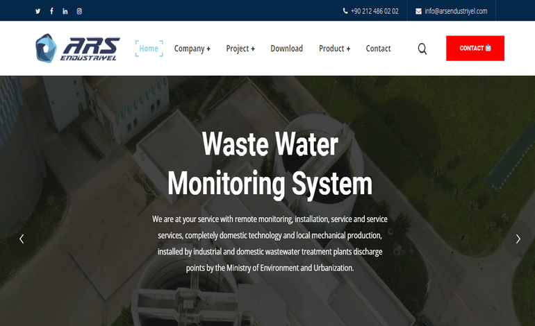Open the Download menu item
Viewport: 535px width, 326px height.
286,49
